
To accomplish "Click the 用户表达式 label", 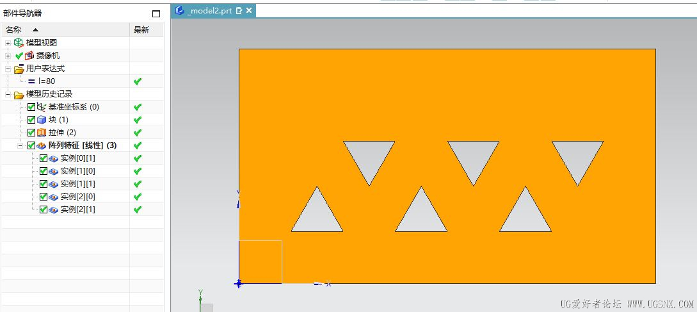I will point(45,69).
